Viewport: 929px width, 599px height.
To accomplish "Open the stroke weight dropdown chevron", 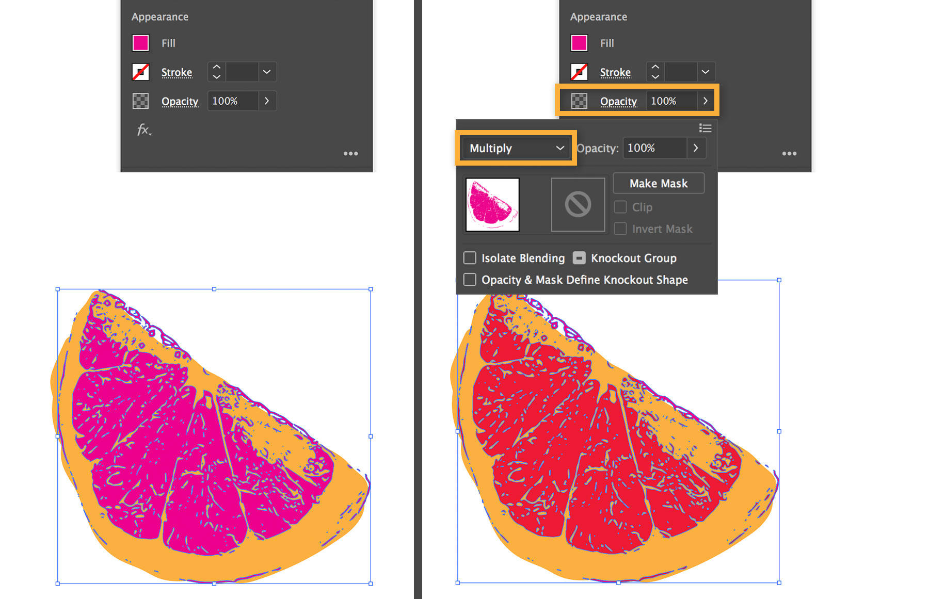I will [x=267, y=72].
